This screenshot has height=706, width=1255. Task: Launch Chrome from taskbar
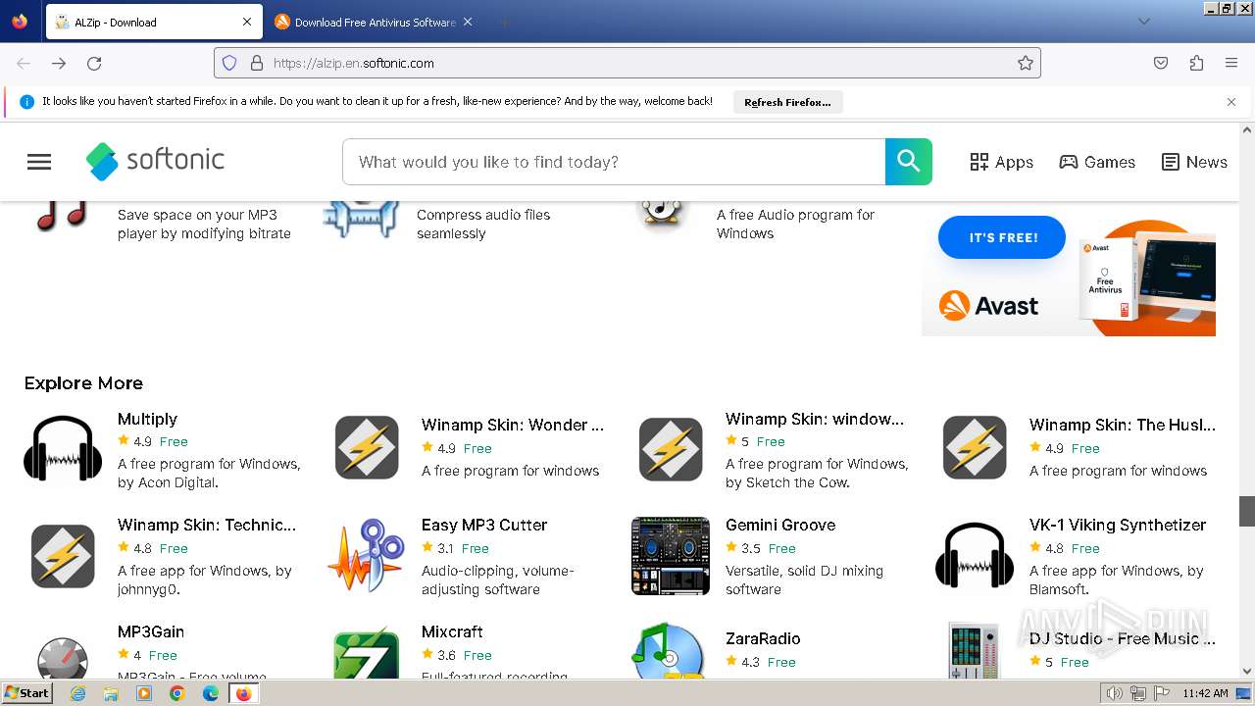point(177,693)
